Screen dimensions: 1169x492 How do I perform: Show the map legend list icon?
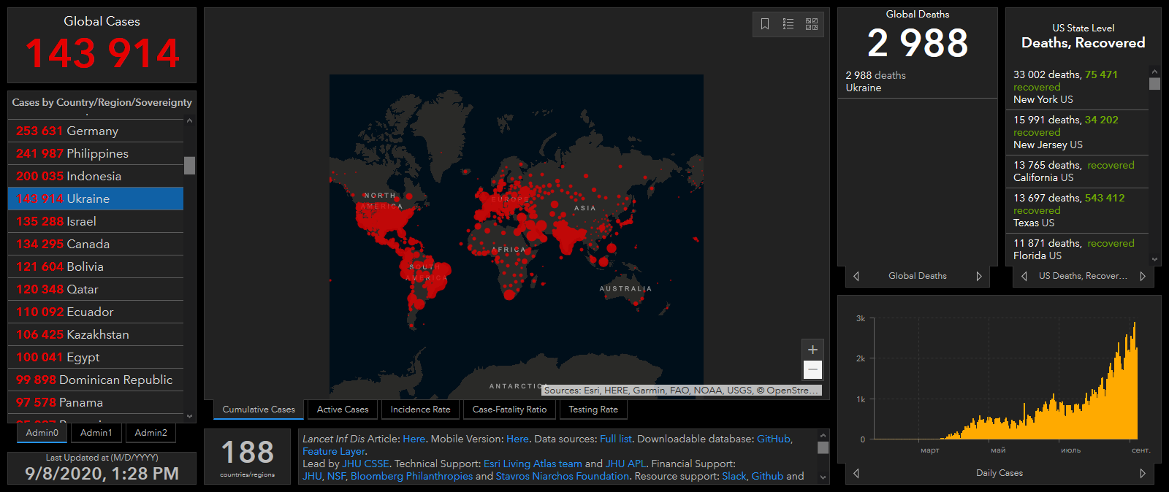[x=788, y=24]
